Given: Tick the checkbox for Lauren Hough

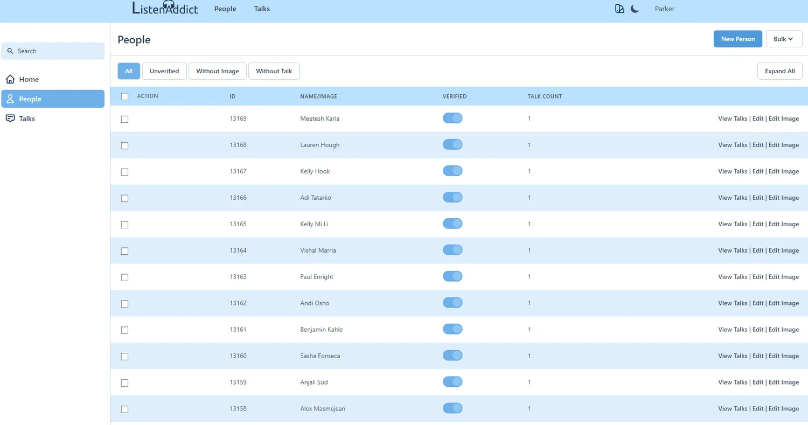Looking at the screenshot, I should click(x=124, y=145).
